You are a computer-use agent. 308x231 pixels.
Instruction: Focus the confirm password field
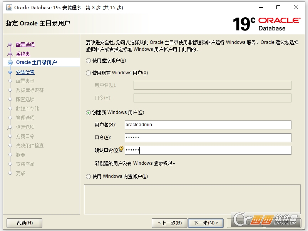pos(208,150)
